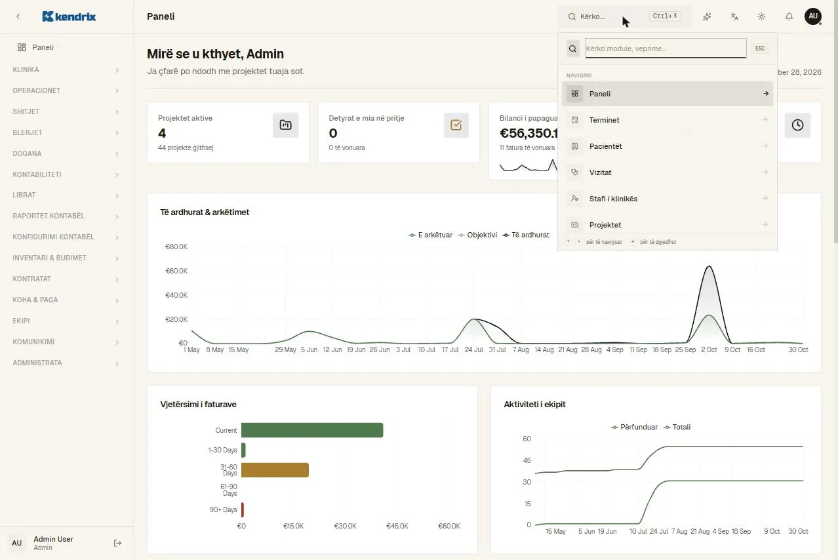Click the "44 projekte gjithsej" text
Image resolution: width=838 pixels, height=560 pixels.
click(x=186, y=148)
